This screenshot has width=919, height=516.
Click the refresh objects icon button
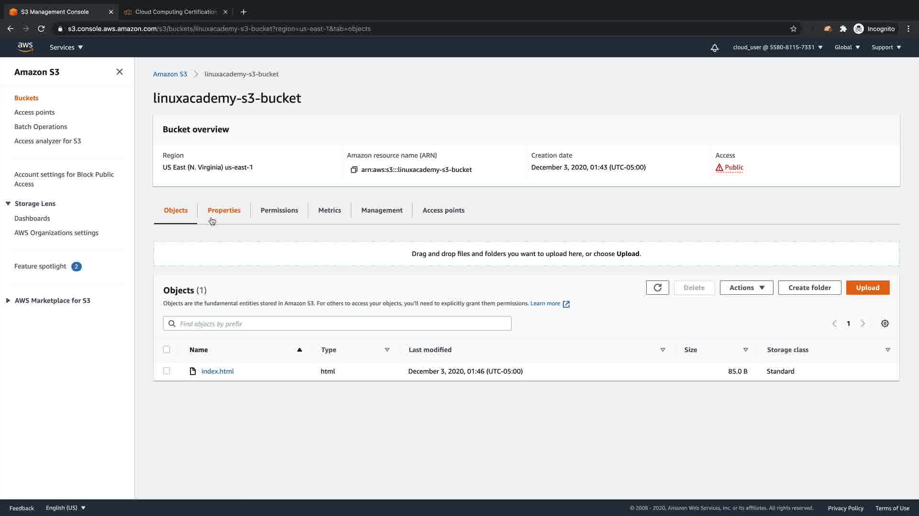(657, 288)
